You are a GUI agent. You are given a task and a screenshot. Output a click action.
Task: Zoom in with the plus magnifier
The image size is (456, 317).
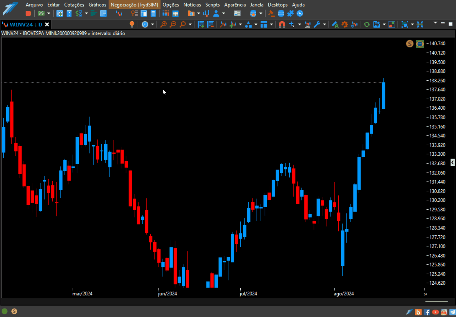pyautogui.click(x=163, y=24)
